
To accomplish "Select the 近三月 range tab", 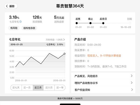I will (x=38, y=87).
